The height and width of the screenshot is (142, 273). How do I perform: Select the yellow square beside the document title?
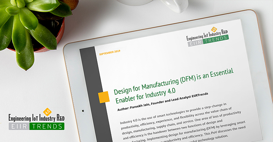104,97
